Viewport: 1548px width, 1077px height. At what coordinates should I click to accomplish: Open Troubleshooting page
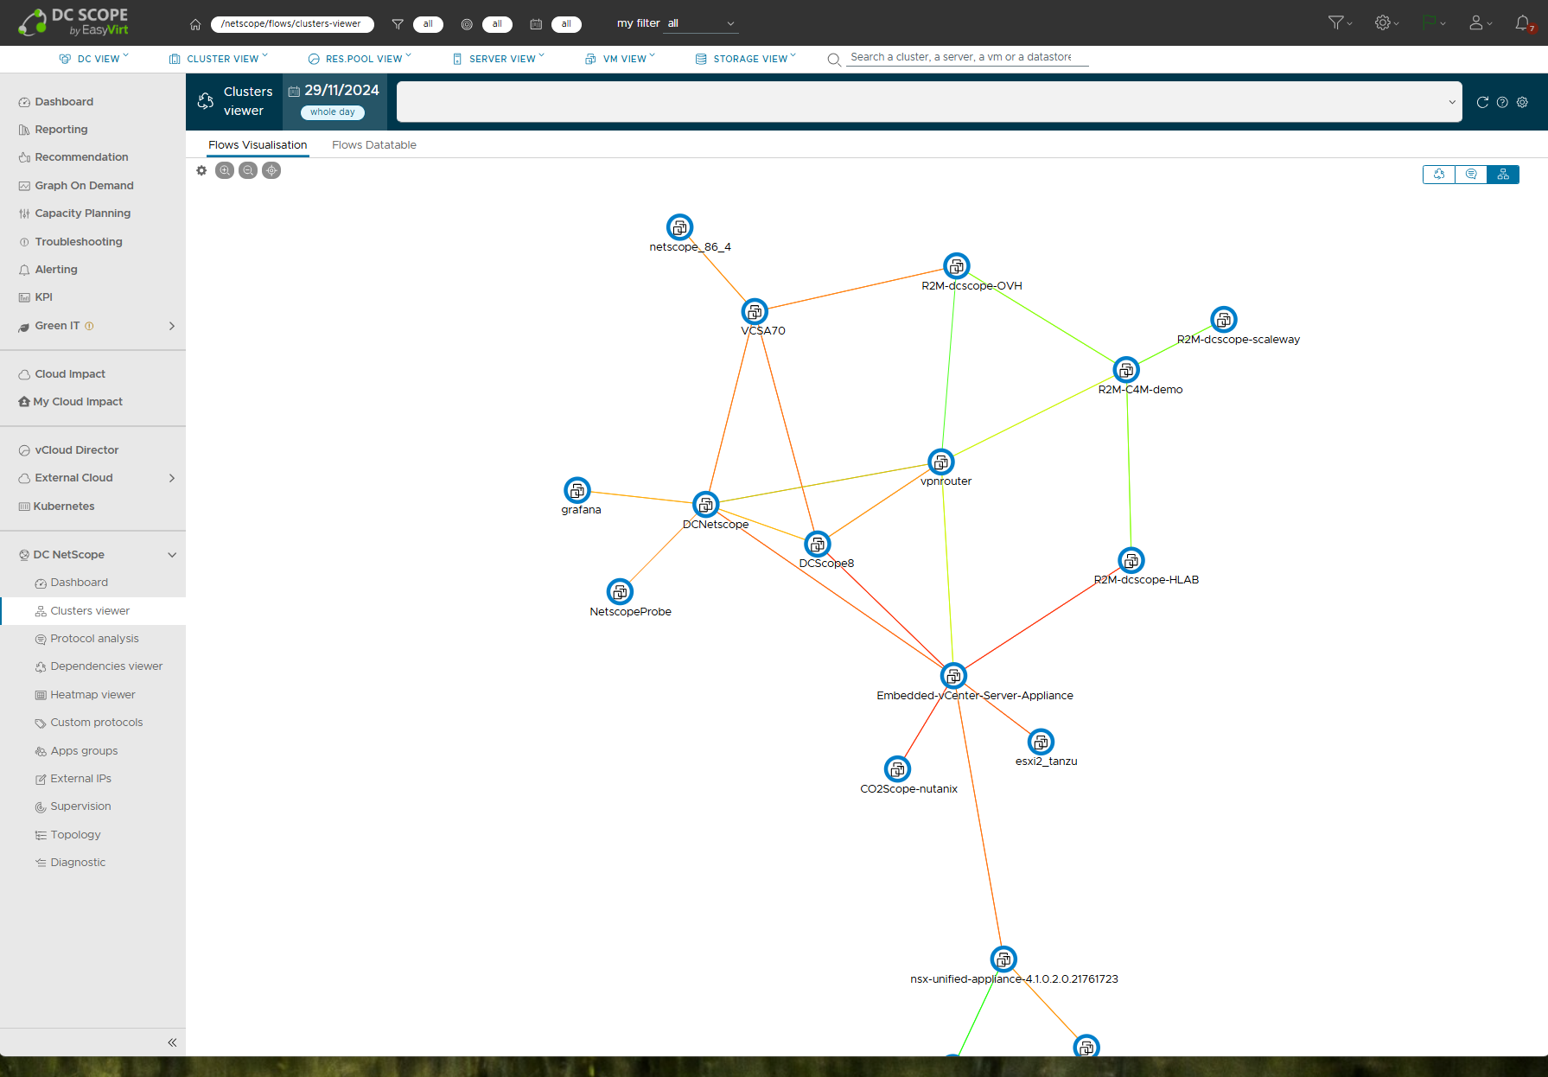[x=78, y=242]
